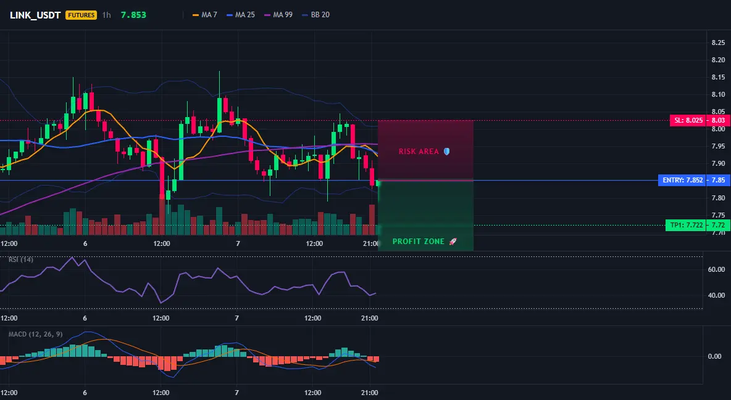The image size is (731, 400).
Task: Click the PROFIT ZONE label
Action: point(419,241)
